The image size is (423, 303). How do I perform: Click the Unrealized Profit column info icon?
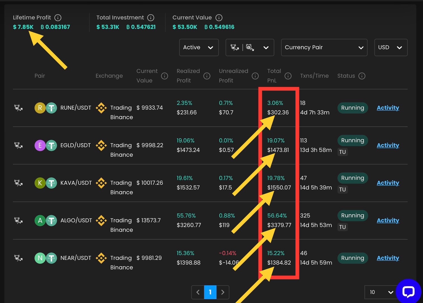255,76
